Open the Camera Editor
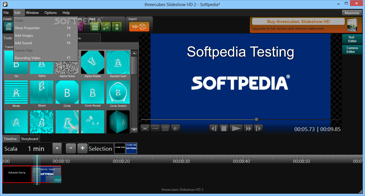 [352, 50]
